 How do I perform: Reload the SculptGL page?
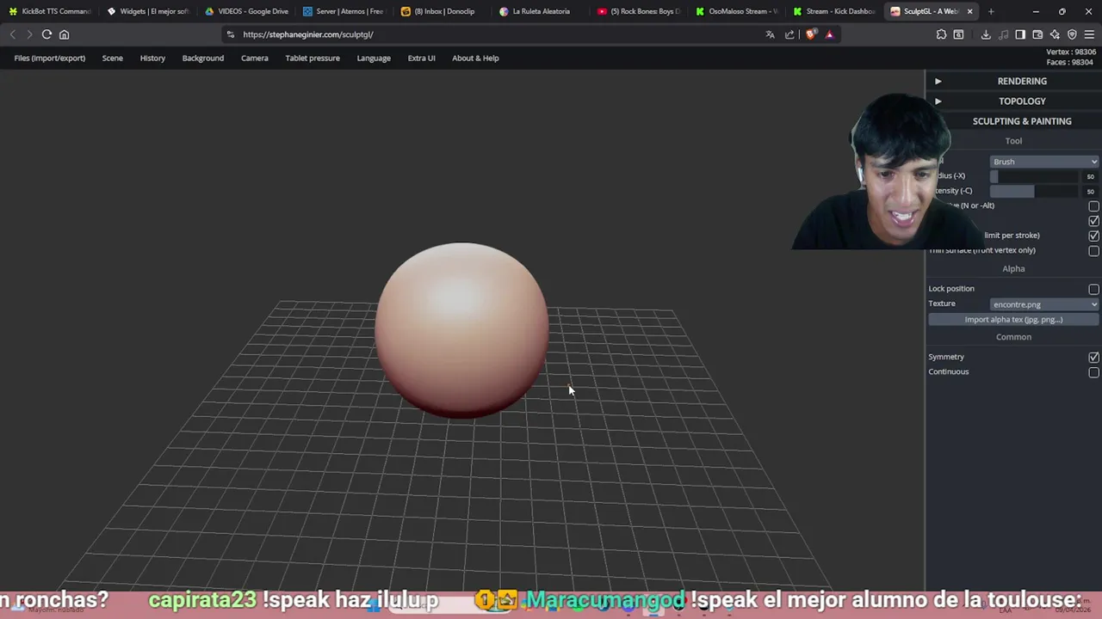pos(46,34)
